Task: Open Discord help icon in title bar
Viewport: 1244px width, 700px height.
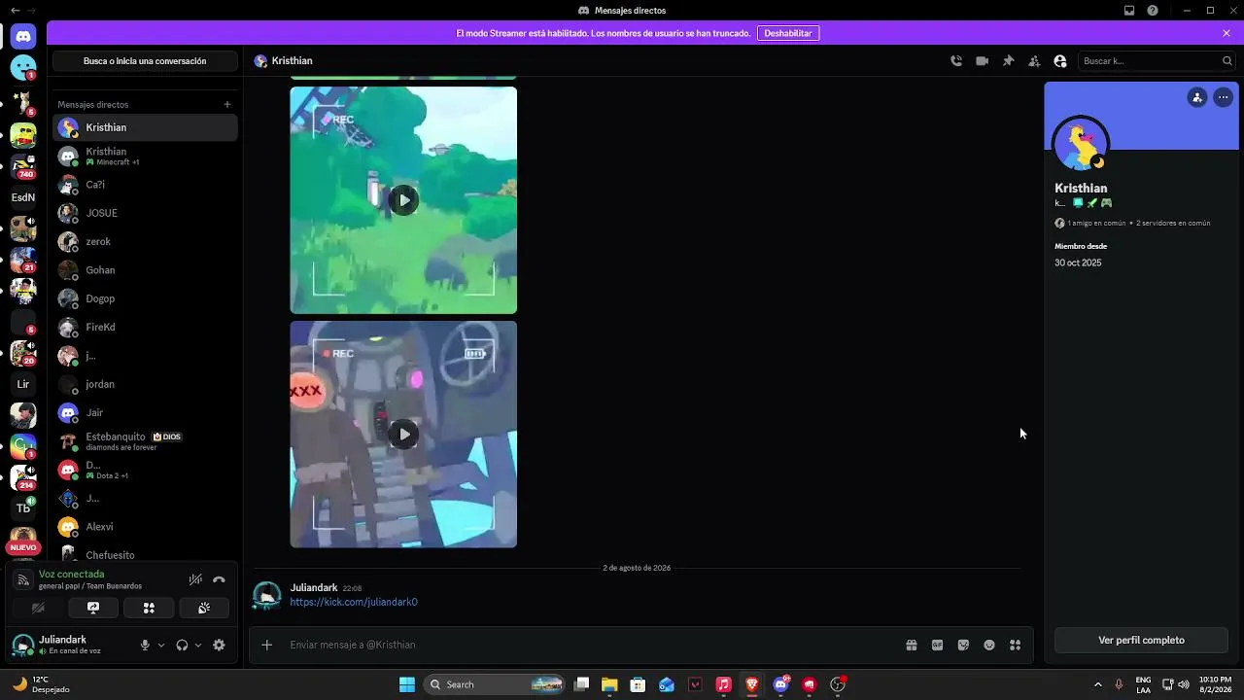Action: tap(1153, 11)
